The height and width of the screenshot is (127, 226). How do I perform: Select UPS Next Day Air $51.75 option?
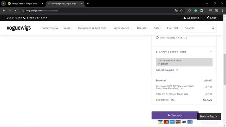coord(157,38)
